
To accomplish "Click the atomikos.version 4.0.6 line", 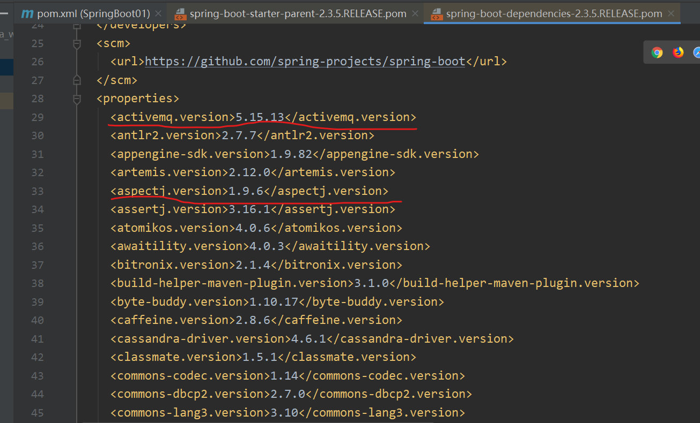I will tap(256, 228).
